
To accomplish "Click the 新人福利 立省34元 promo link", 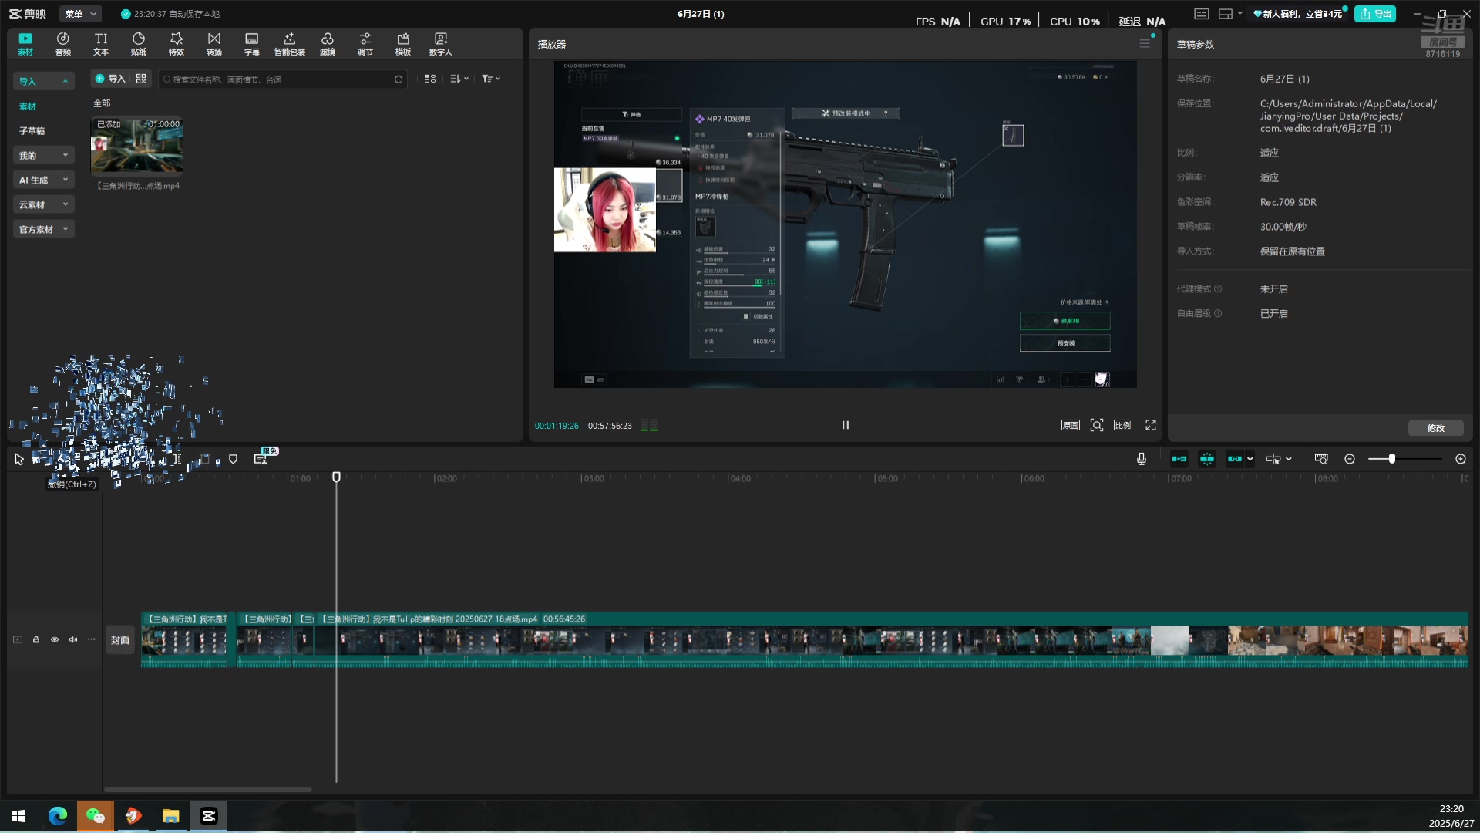I will pyautogui.click(x=1298, y=14).
